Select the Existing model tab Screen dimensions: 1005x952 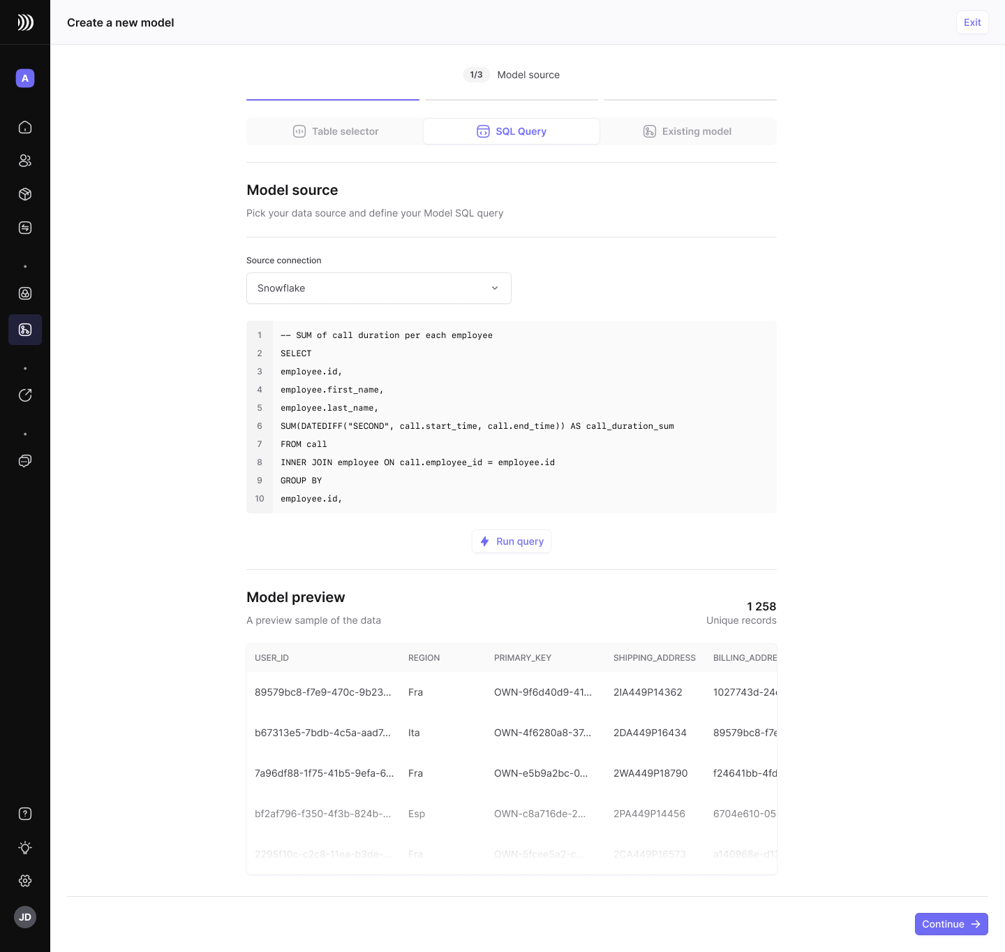(x=687, y=131)
